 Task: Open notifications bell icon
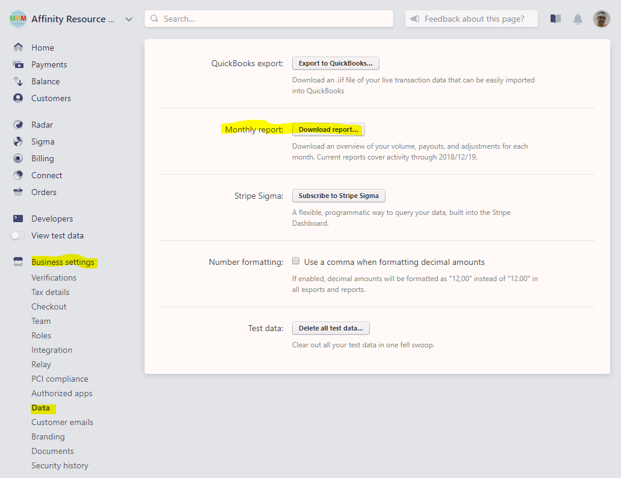coord(578,19)
